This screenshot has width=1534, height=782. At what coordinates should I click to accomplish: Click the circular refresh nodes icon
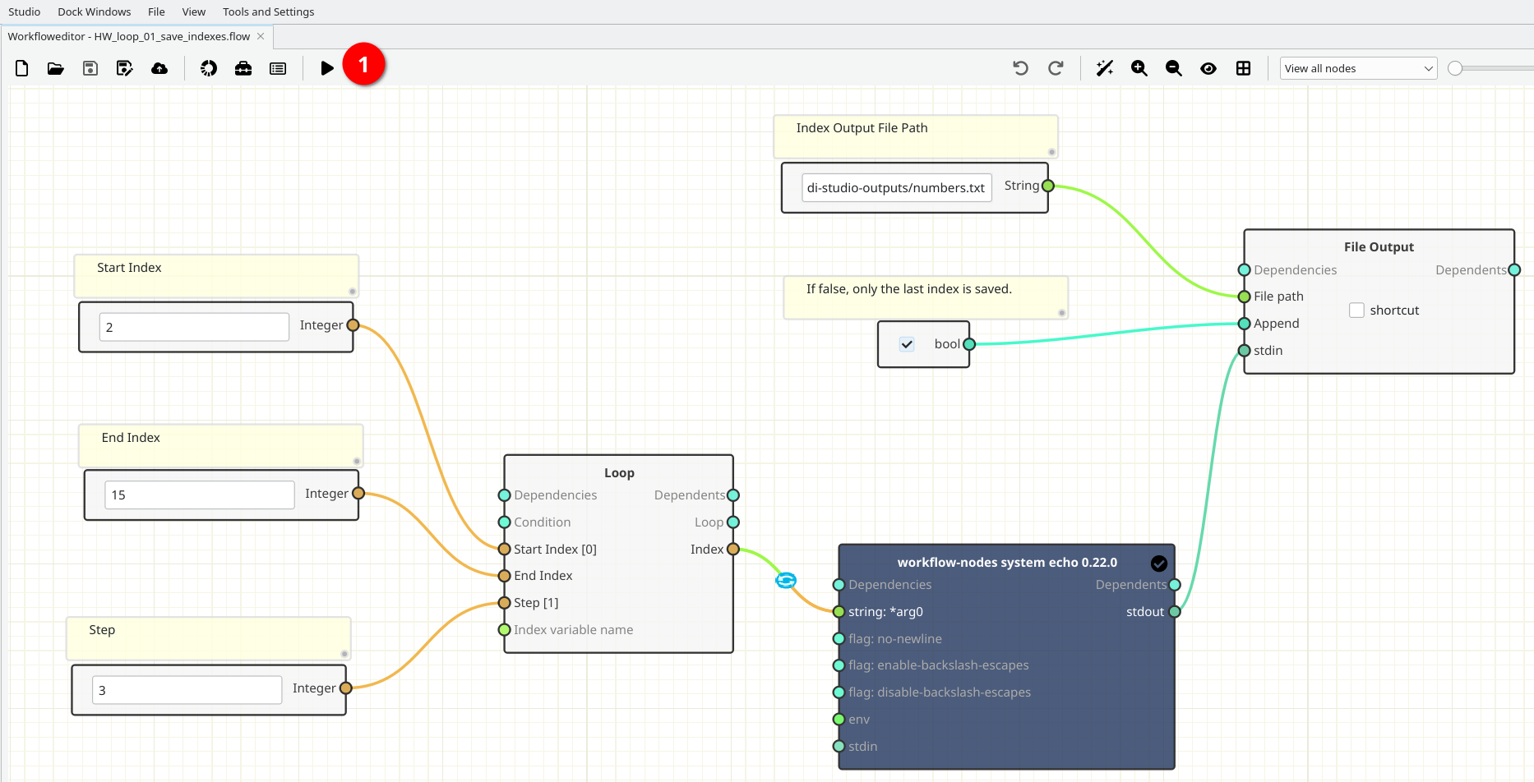pyautogui.click(x=209, y=68)
